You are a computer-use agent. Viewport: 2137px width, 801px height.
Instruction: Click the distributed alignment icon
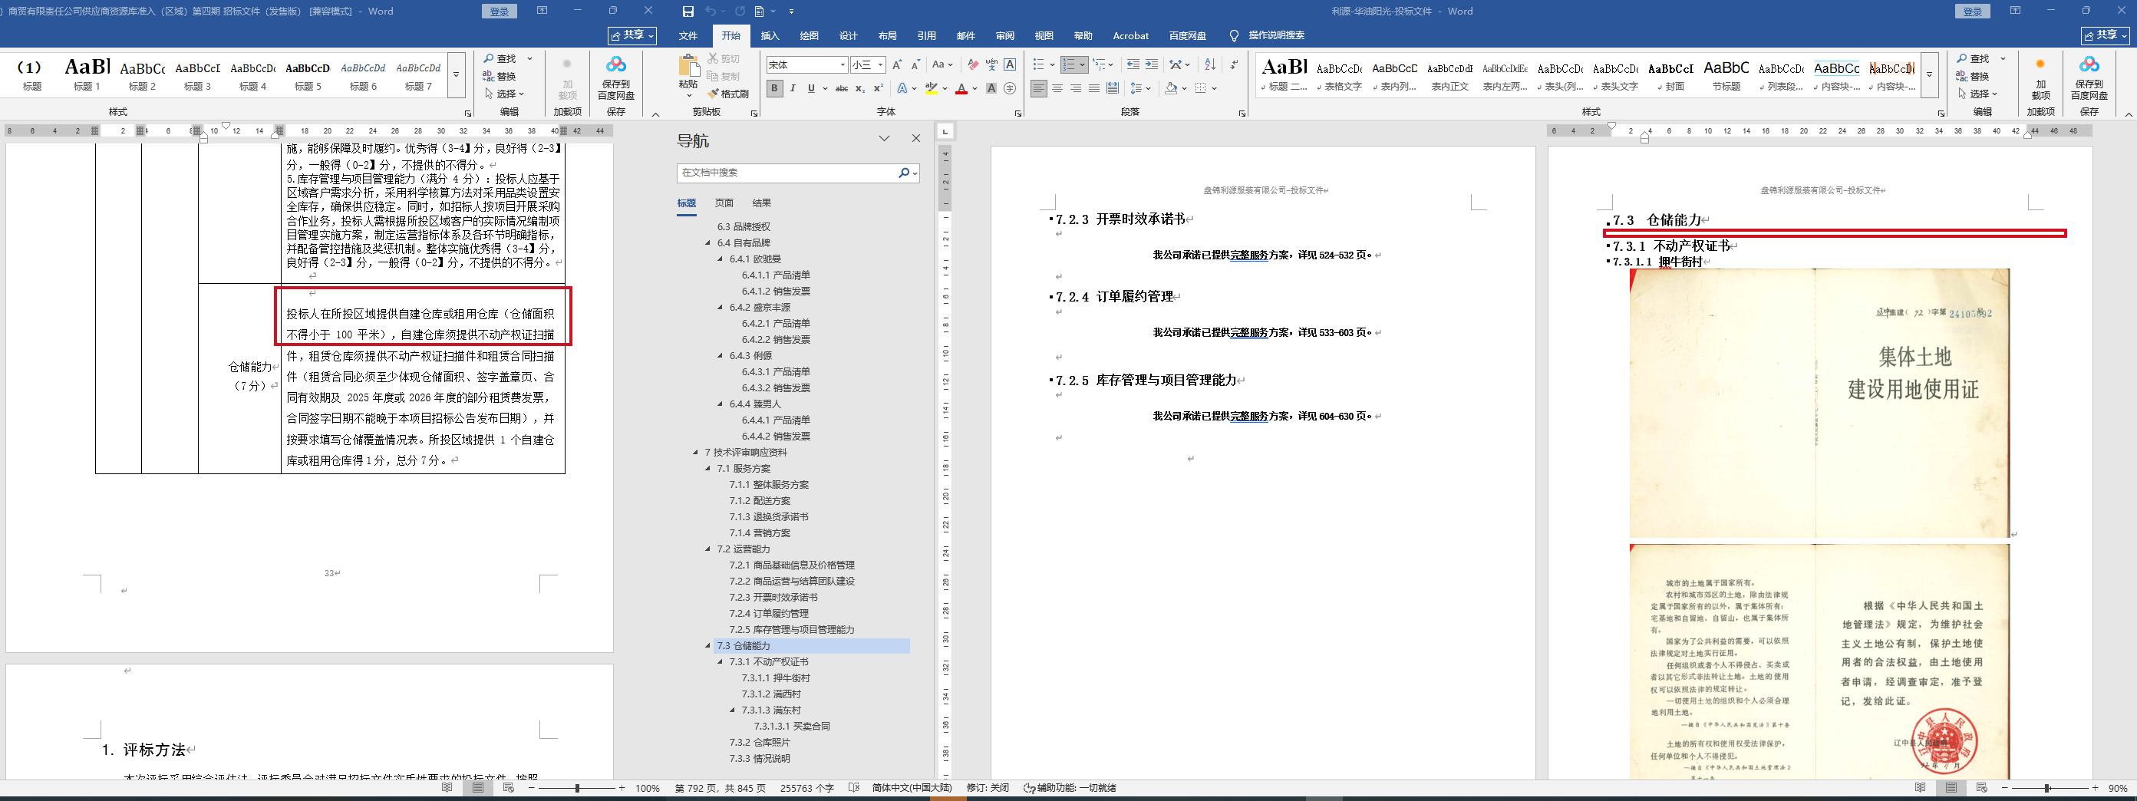point(1113,89)
